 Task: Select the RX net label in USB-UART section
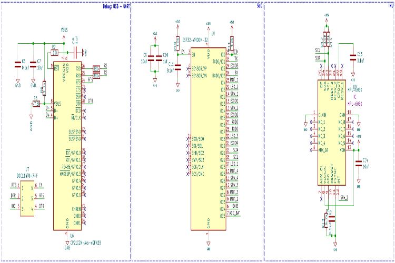point(105,66)
